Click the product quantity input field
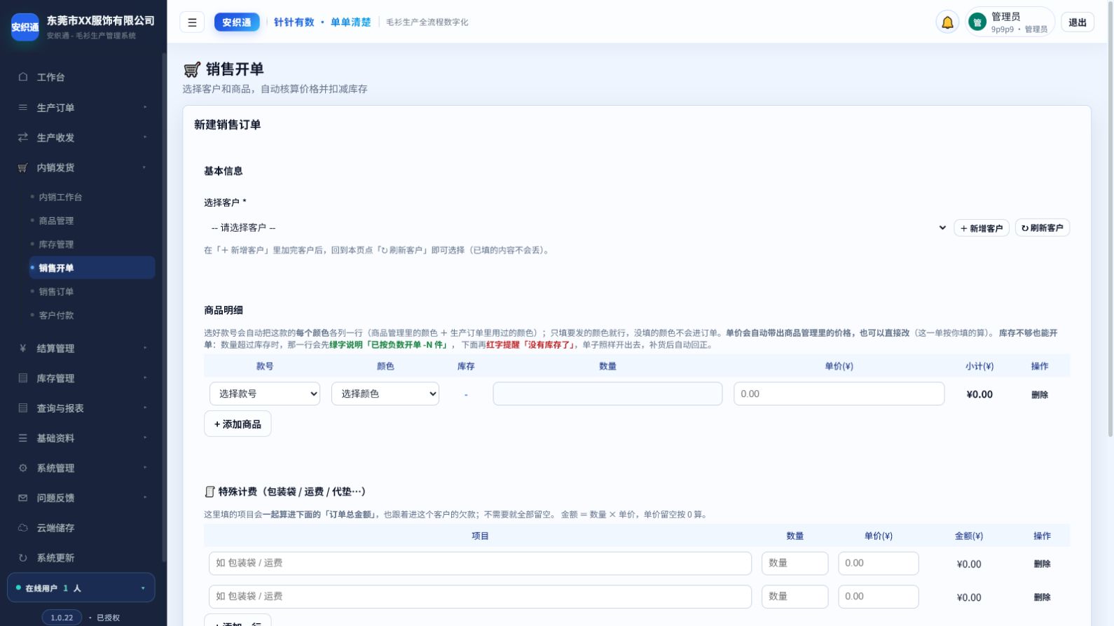The width and height of the screenshot is (1114, 626). pos(607,394)
